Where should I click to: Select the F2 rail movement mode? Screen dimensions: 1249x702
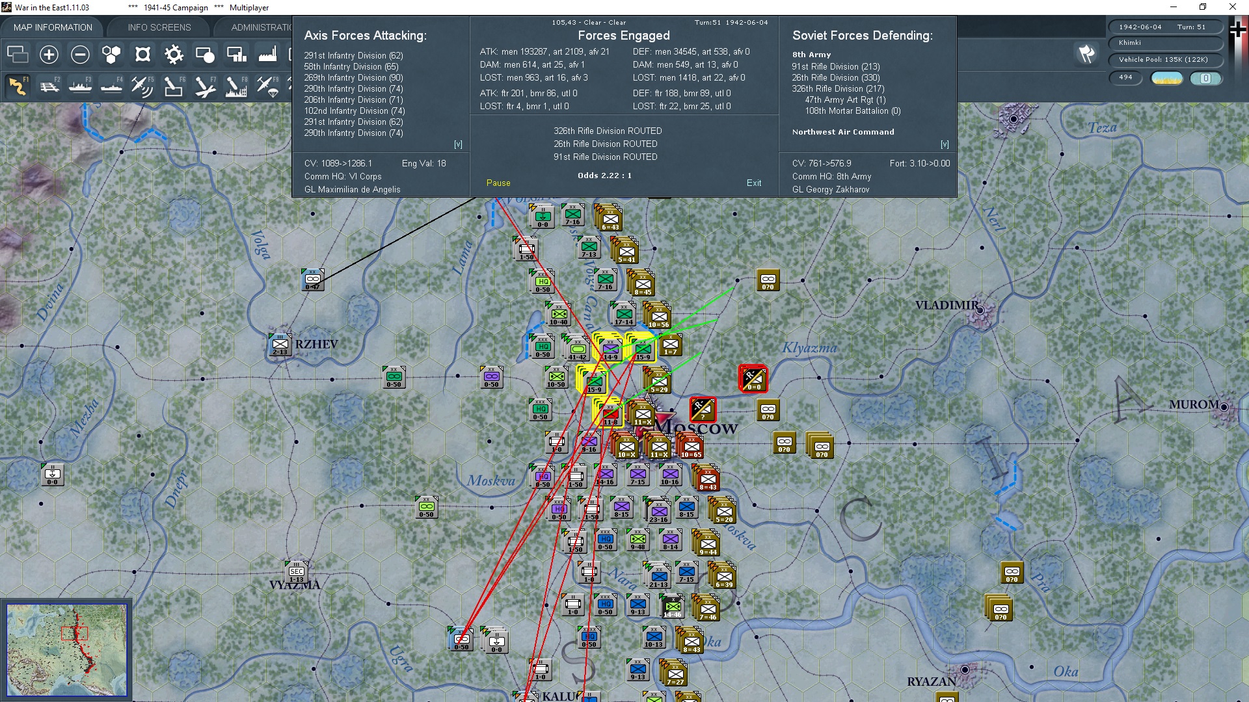pyautogui.click(x=49, y=86)
